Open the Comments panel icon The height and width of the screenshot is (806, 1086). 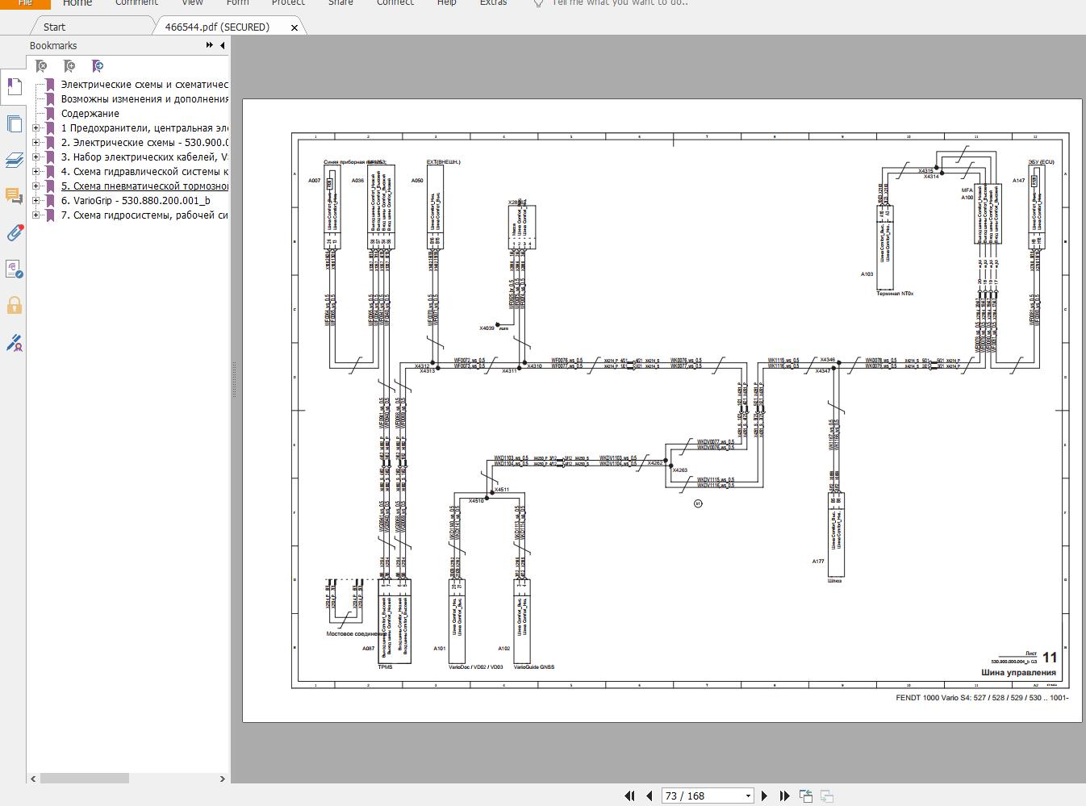point(13,195)
